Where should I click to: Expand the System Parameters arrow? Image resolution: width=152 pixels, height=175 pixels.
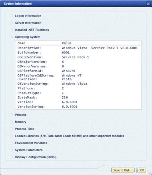click(12, 150)
